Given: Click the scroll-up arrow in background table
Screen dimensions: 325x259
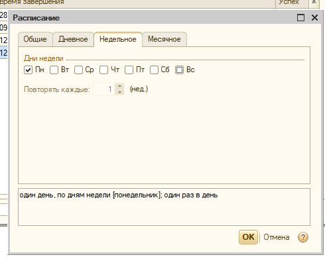Looking at the screenshot, I should click(314, 3).
